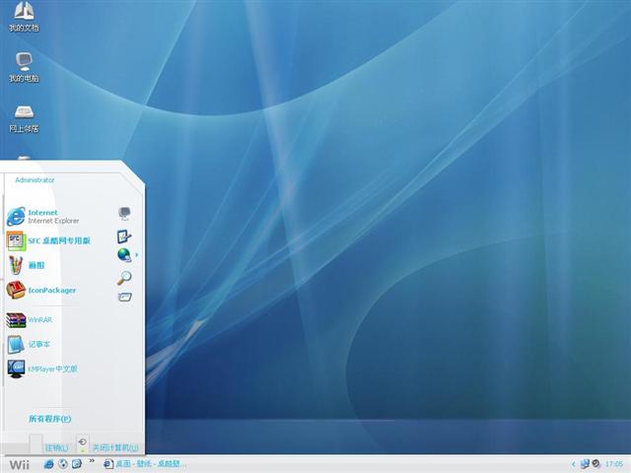Open IconPackager from the start menu

click(41, 290)
